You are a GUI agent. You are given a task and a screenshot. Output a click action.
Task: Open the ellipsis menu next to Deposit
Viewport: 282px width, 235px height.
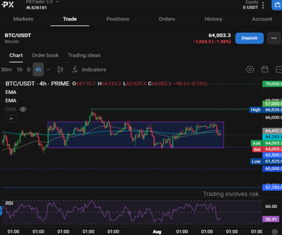coord(274,38)
